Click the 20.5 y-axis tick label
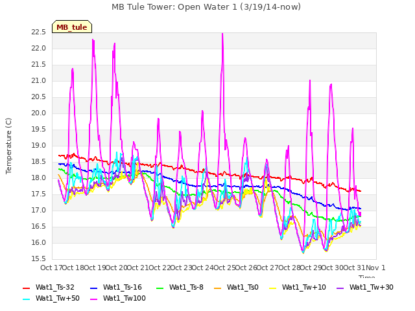The width and height of the screenshot is (415, 311). [39, 97]
